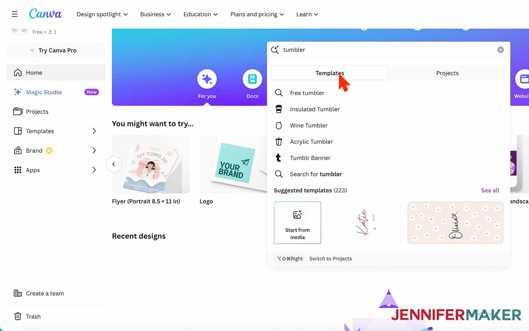Viewport: 529px width, 331px height.
Task: Click the Wine Tumbler glass icon
Action: [279, 125]
